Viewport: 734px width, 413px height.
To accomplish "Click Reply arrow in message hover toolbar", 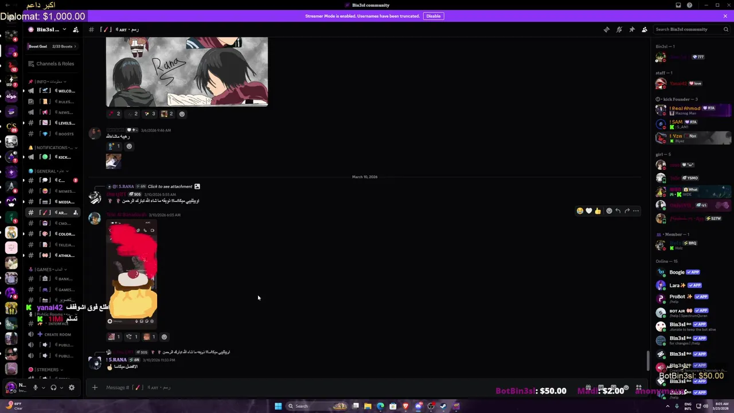I will coord(618,211).
